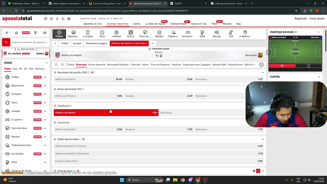Open CS2 in the sports bar
The height and width of the screenshot is (184, 327).
(231, 34)
